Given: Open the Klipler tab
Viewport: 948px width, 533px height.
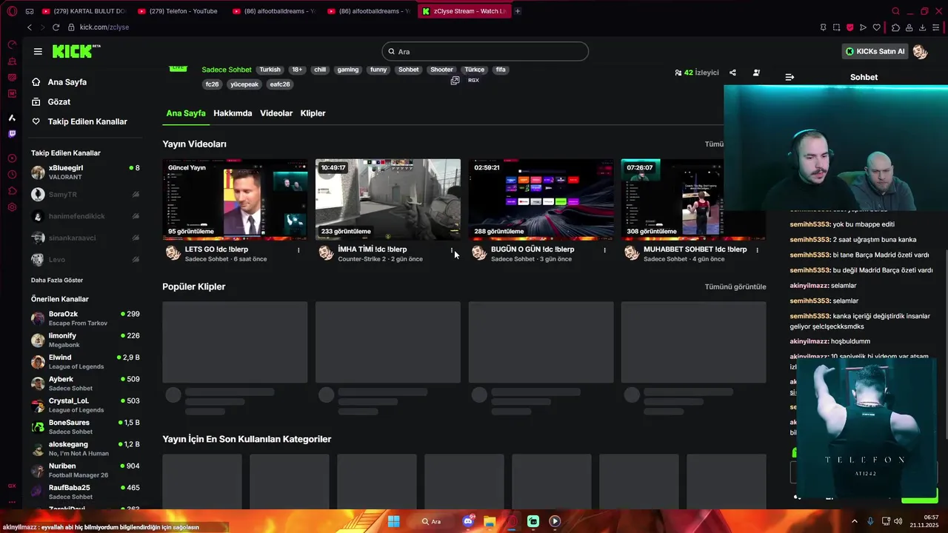Looking at the screenshot, I should 313,113.
